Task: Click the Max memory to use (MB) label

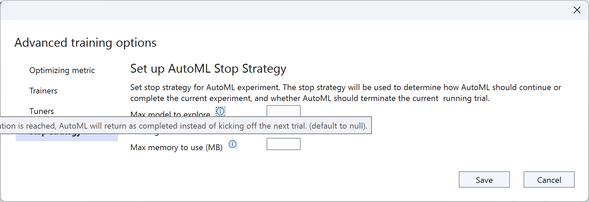Action: point(176,147)
